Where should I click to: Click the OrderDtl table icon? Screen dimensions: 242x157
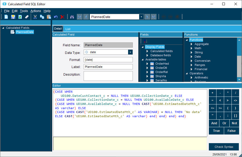[152, 68]
